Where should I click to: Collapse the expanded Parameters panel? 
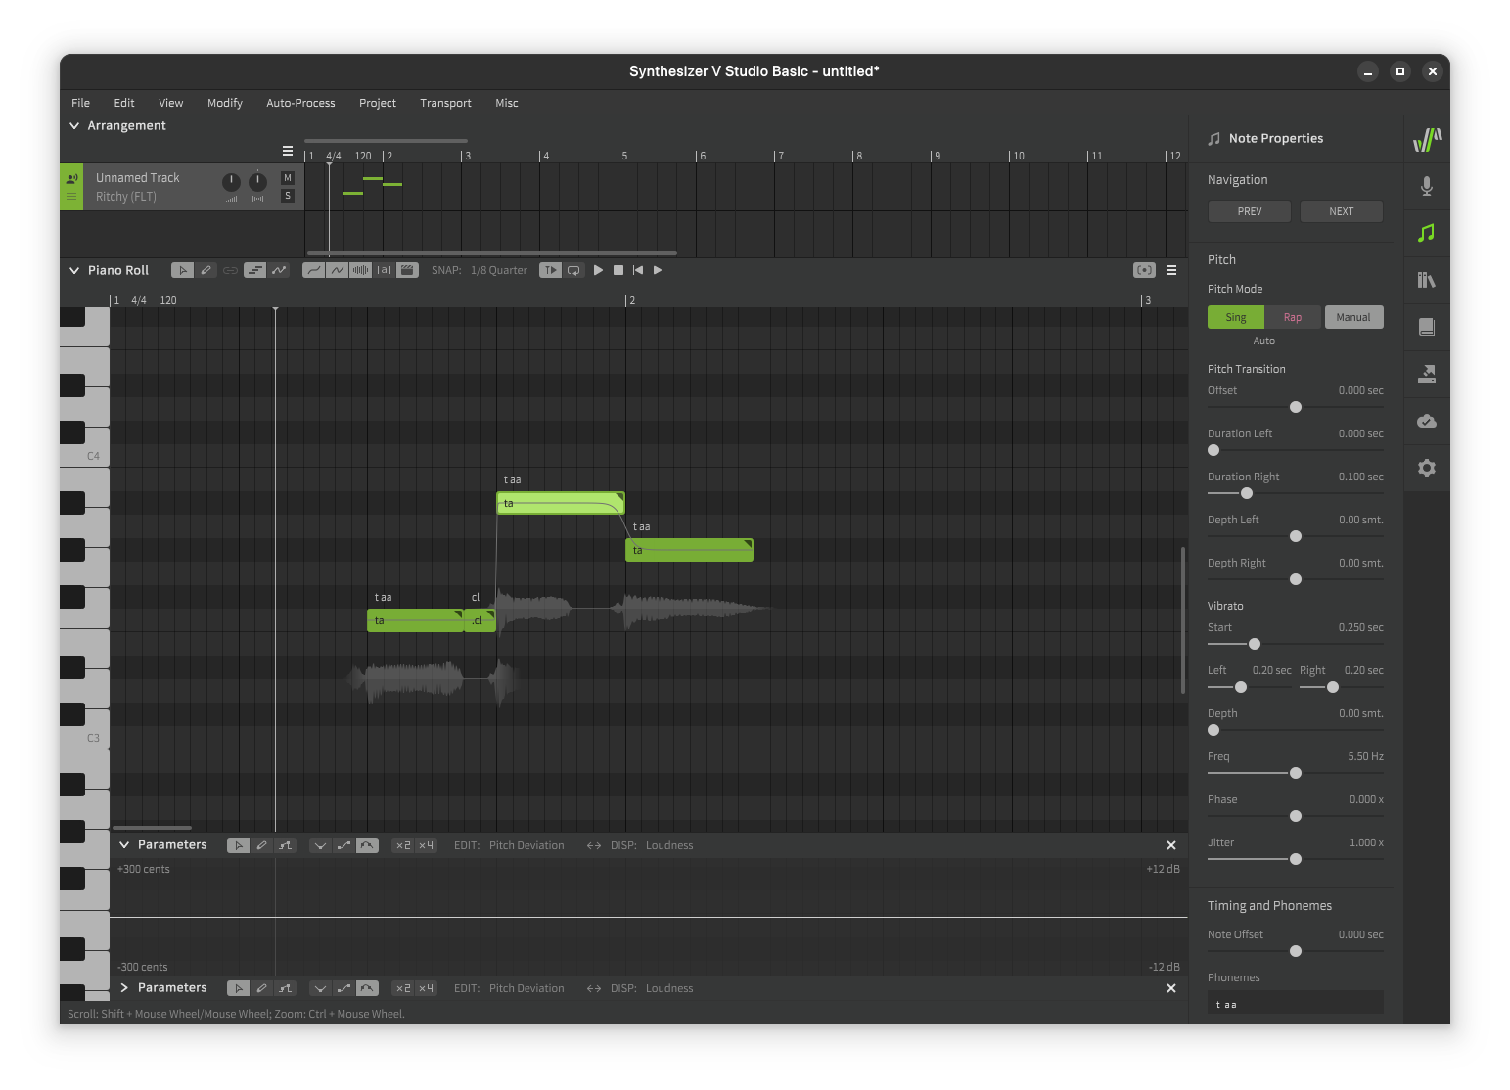[124, 845]
